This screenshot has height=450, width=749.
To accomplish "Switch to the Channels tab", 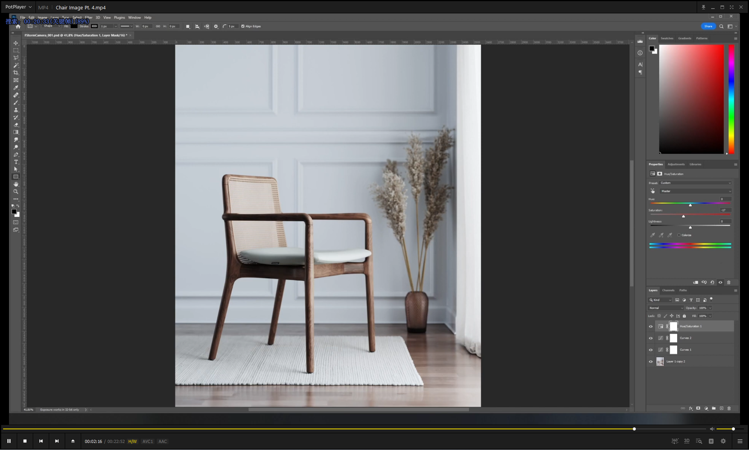I will (x=668, y=290).
